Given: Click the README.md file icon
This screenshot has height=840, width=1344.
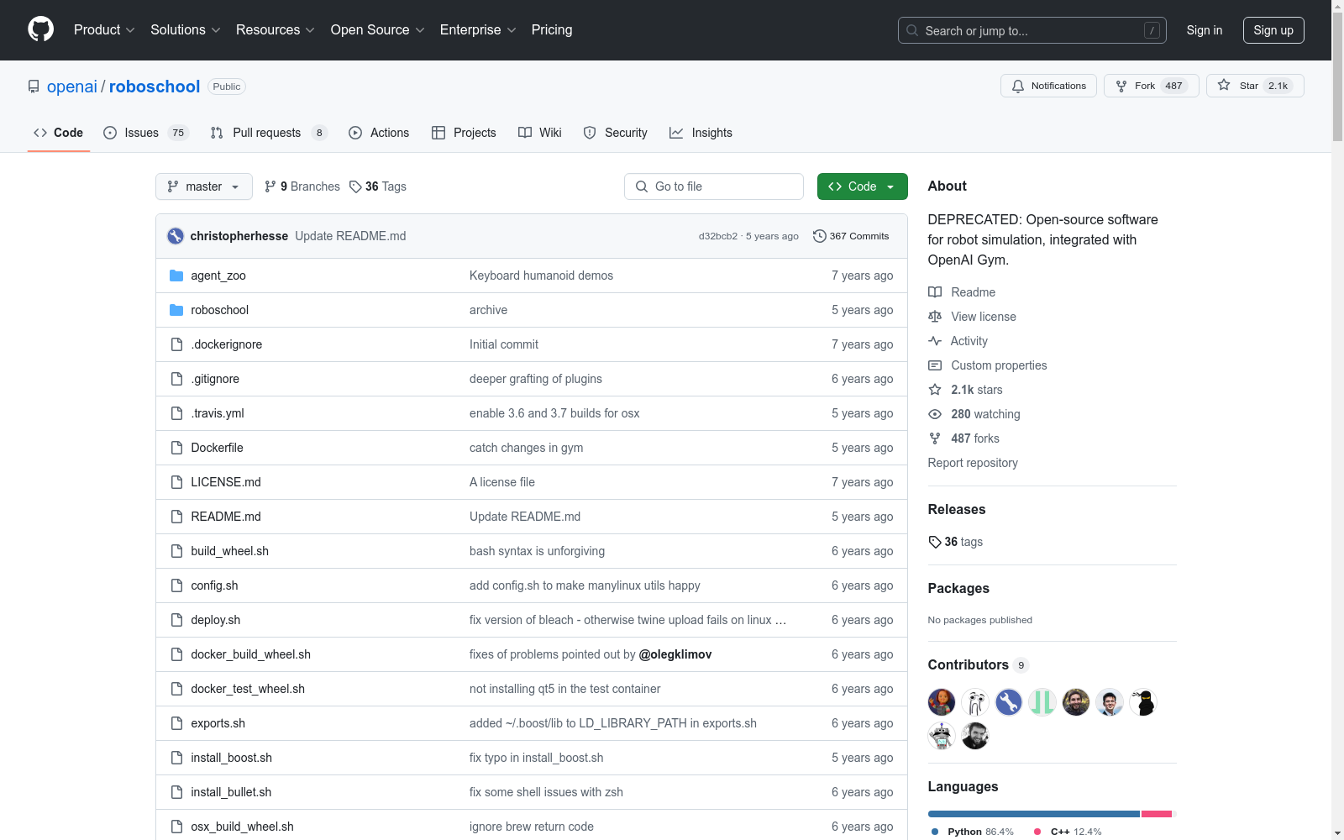Looking at the screenshot, I should click(x=176, y=517).
